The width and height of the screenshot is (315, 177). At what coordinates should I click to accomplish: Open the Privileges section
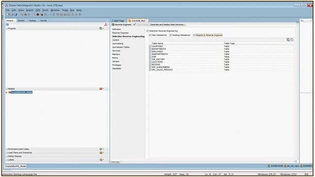pos(117,65)
